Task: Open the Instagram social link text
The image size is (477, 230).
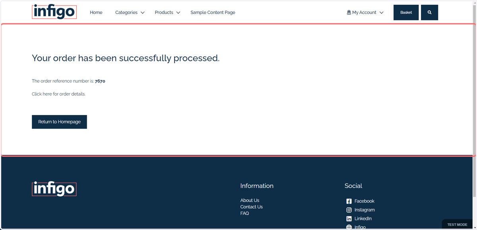Action: click(365, 210)
